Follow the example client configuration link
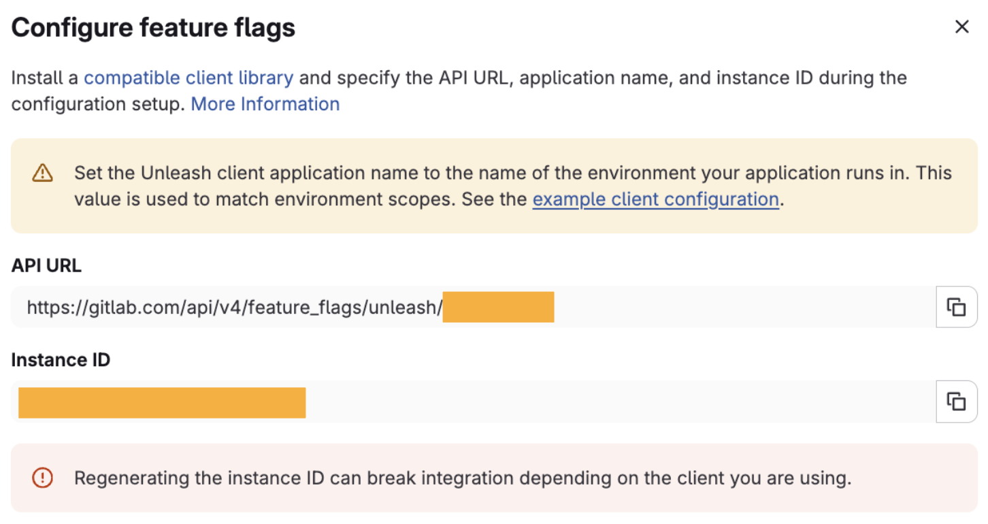Image resolution: width=988 pixels, height=524 pixels. [655, 199]
